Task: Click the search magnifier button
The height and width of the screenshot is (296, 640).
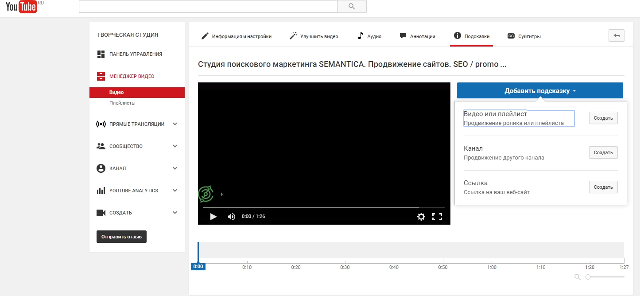Action: [352, 6]
